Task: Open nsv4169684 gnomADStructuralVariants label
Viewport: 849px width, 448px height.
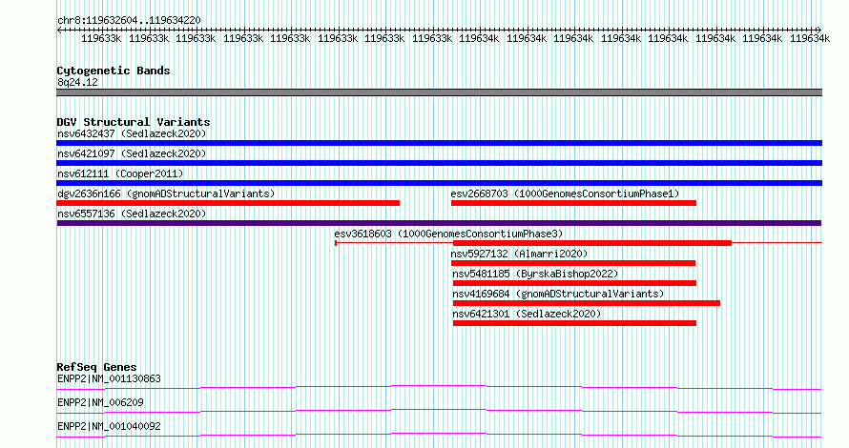Action: [x=558, y=294]
